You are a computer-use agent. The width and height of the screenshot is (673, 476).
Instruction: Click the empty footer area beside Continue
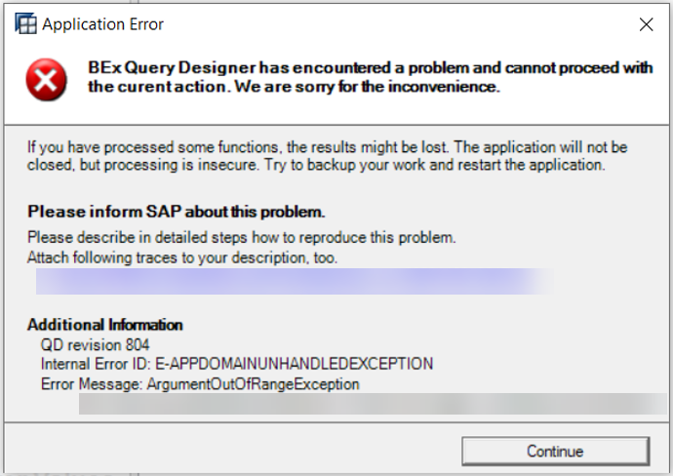pos(232,449)
